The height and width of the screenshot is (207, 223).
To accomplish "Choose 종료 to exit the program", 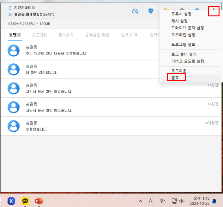I will [x=175, y=78].
